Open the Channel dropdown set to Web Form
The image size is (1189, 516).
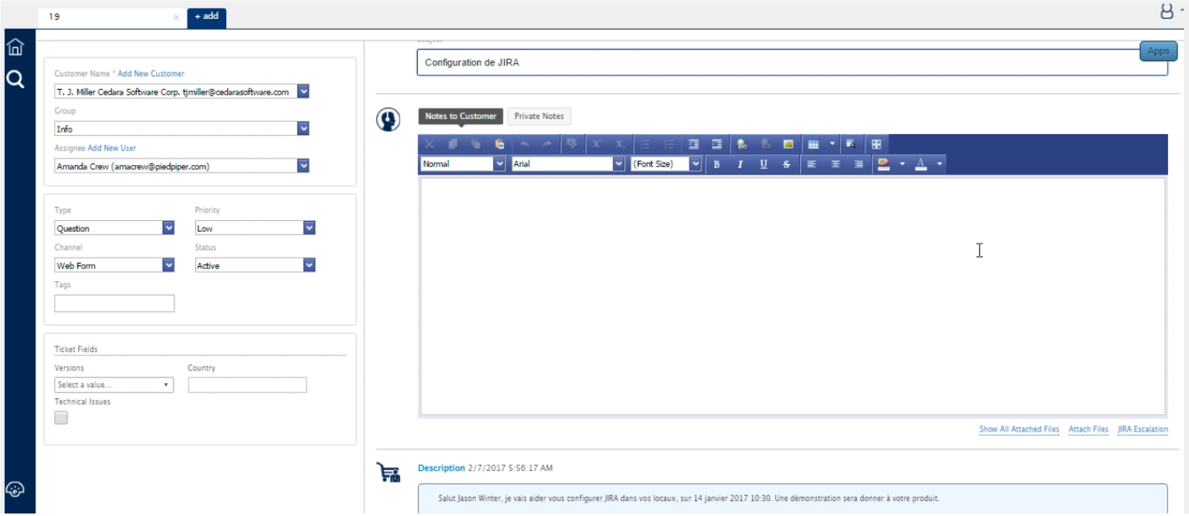coord(168,265)
